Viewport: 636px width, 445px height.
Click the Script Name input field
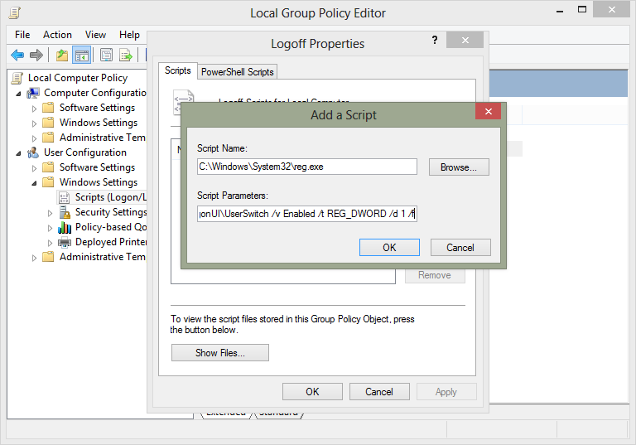click(x=306, y=167)
